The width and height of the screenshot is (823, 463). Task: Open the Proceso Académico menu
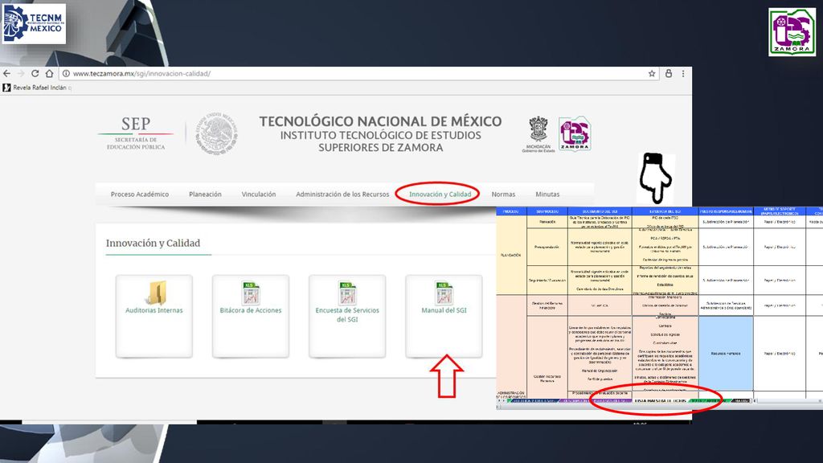[x=140, y=195]
